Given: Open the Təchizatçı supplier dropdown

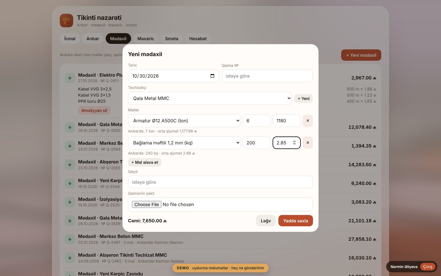Looking at the screenshot, I should tap(210, 98).
